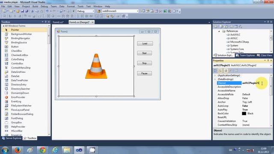
Task: Open the Debug configuration dropdown
Action: point(93,11)
